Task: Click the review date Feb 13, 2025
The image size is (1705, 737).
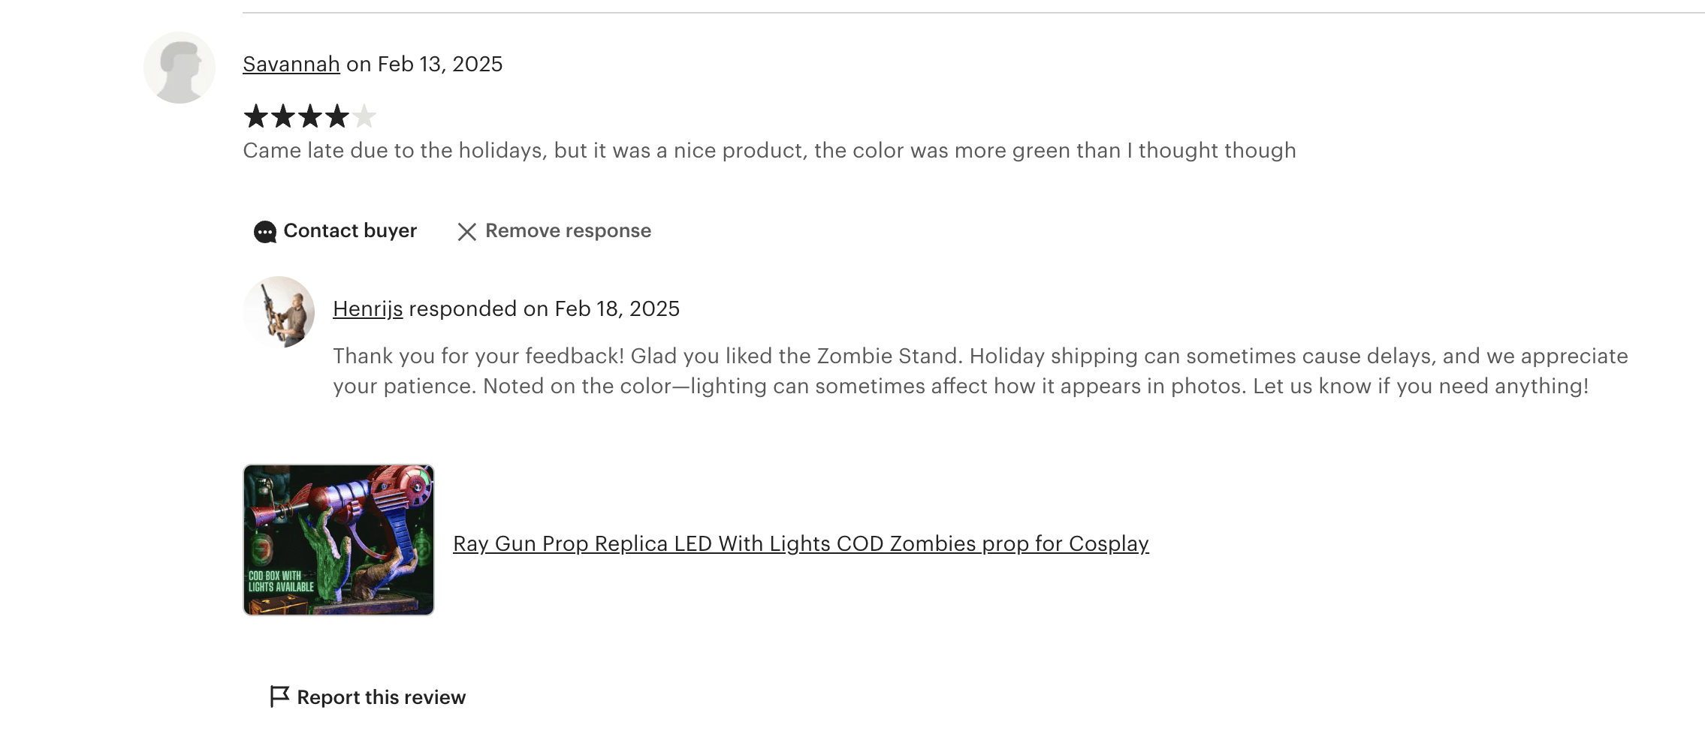Action: pos(440,64)
